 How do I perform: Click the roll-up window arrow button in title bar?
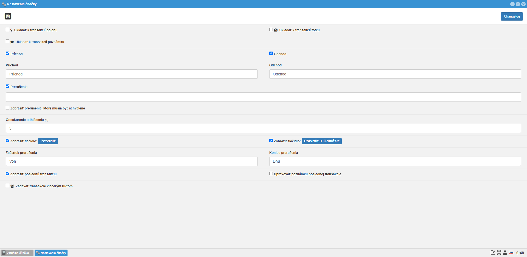point(518,4)
